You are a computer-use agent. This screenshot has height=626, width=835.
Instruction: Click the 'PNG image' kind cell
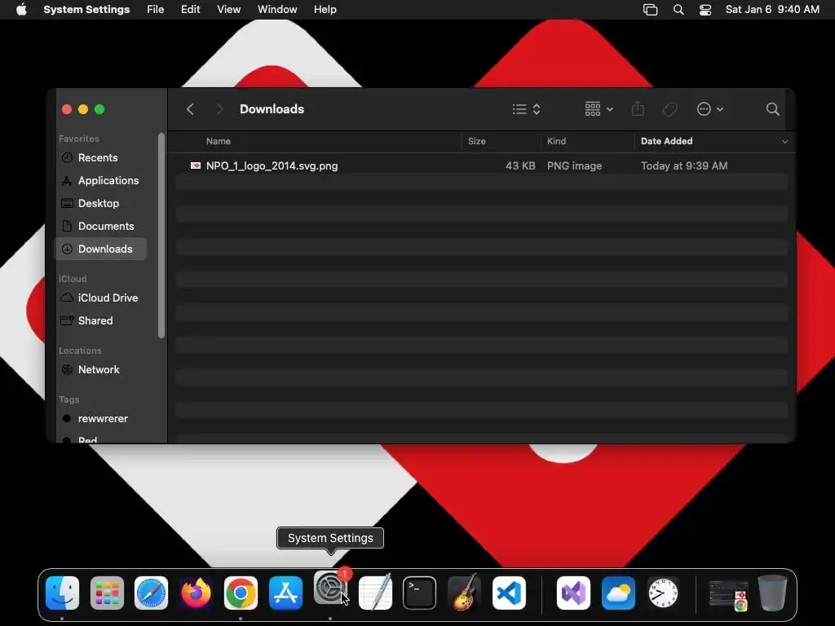coord(574,165)
